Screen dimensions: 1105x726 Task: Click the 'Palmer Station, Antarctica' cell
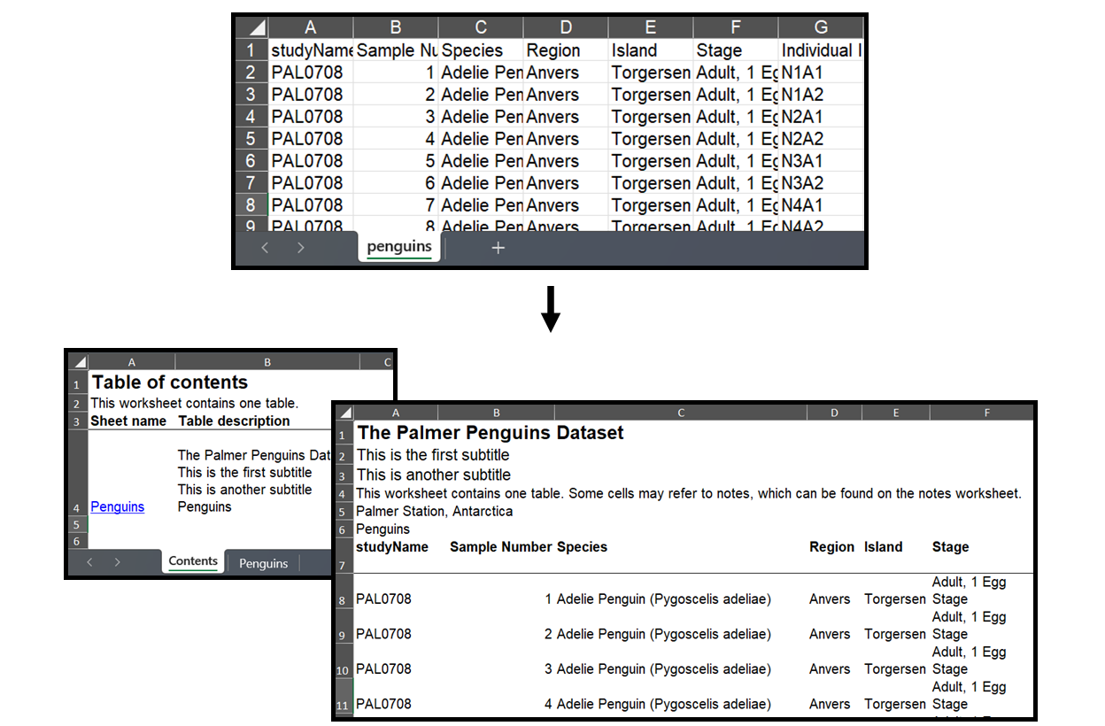click(x=434, y=511)
